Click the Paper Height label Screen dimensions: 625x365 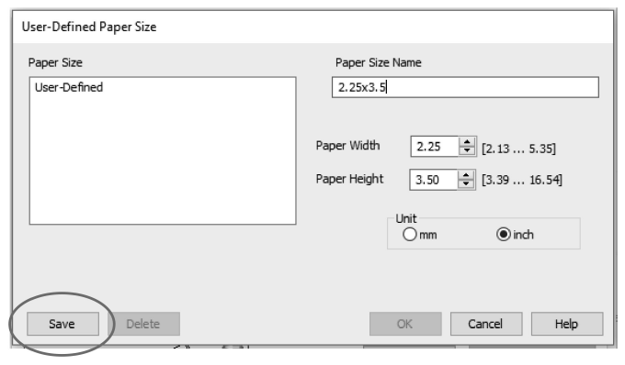349,179
